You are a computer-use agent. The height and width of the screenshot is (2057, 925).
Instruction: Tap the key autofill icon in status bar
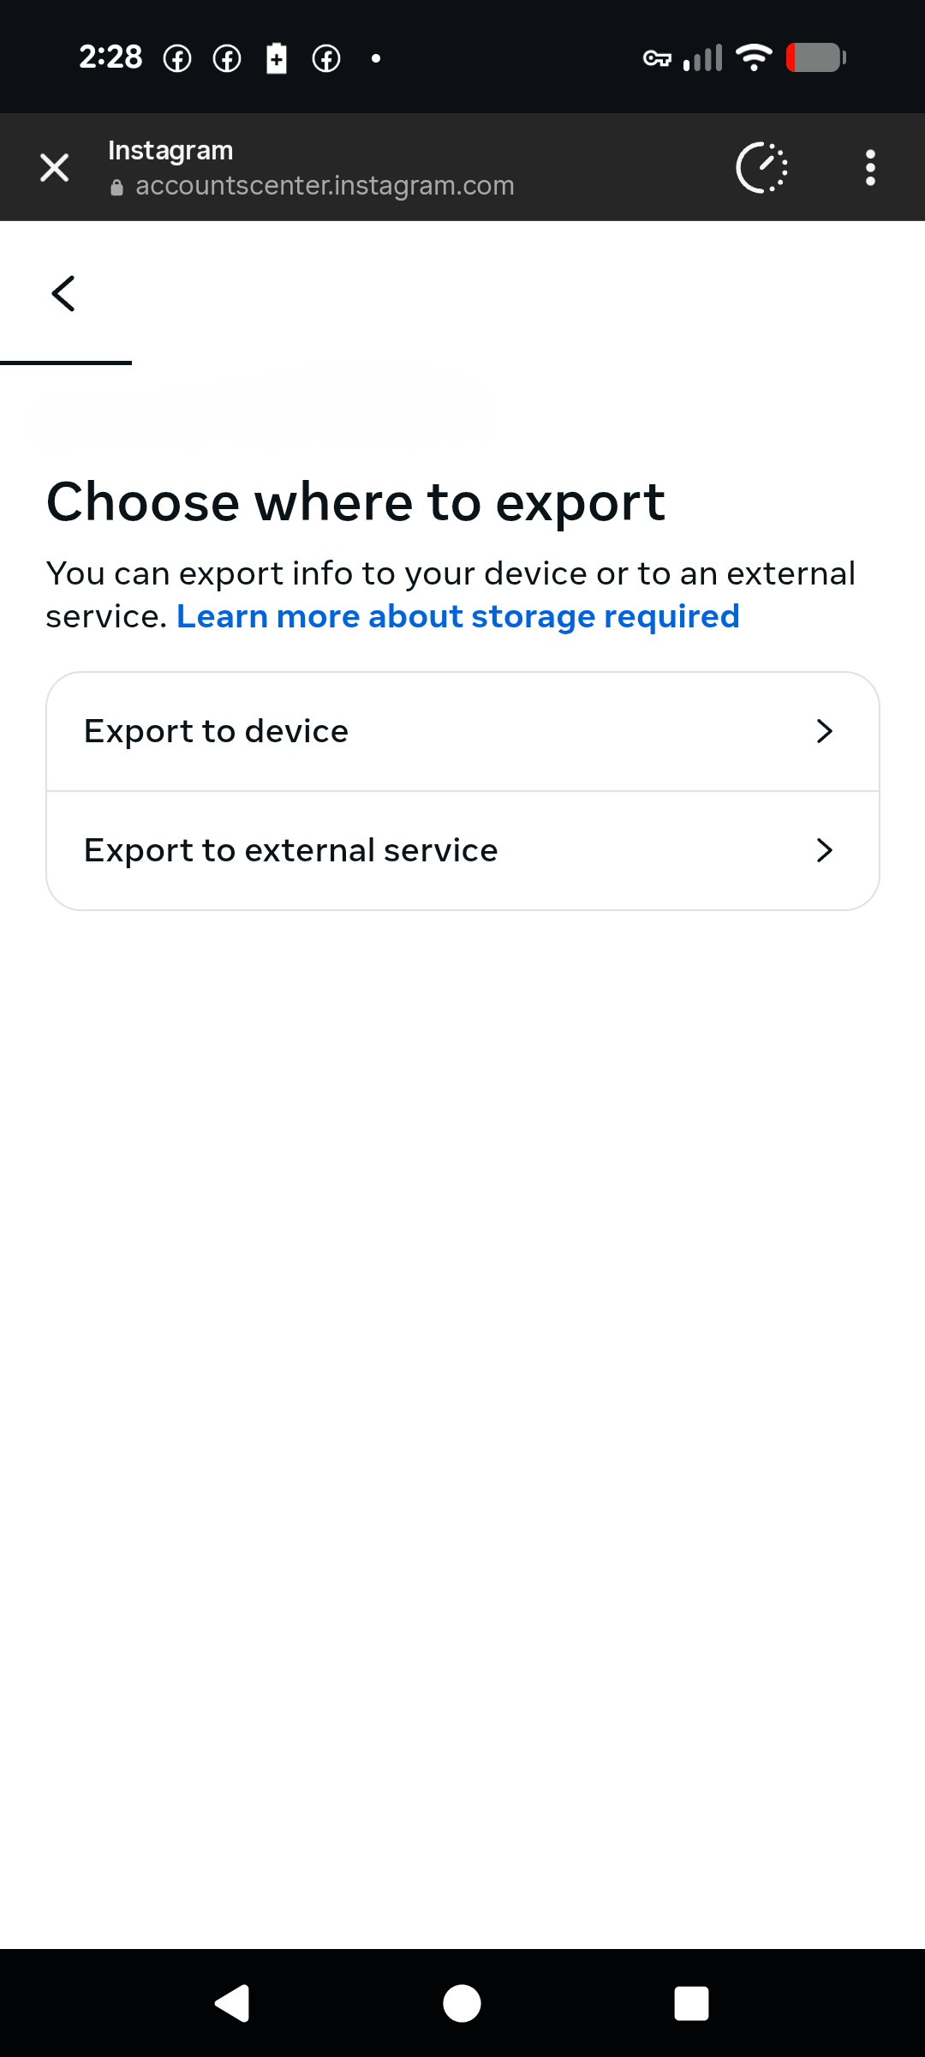(x=658, y=57)
